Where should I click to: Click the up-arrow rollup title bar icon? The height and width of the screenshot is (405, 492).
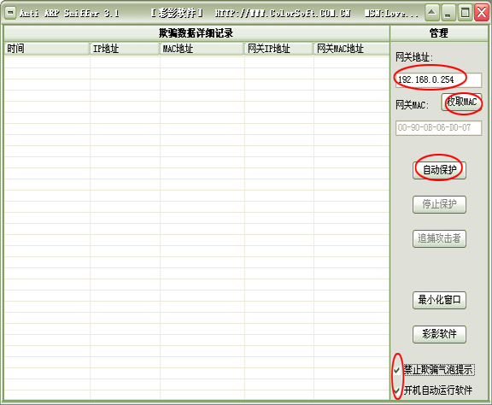coord(432,13)
